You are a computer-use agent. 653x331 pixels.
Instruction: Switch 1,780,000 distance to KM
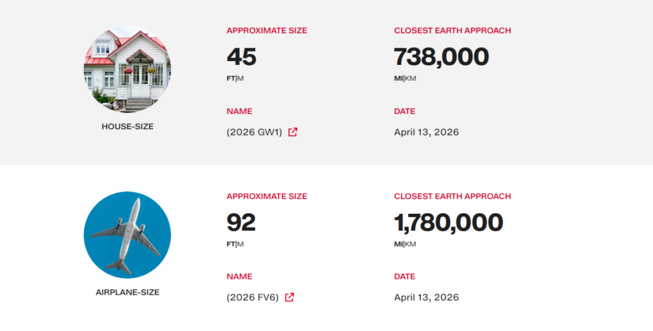411,244
